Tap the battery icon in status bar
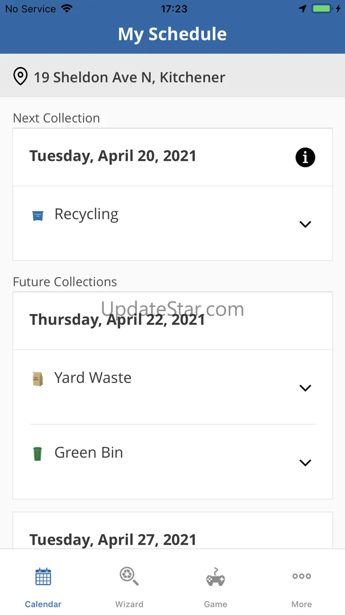The image size is (345, 615). pyautogui.click(x=322, y=9)
